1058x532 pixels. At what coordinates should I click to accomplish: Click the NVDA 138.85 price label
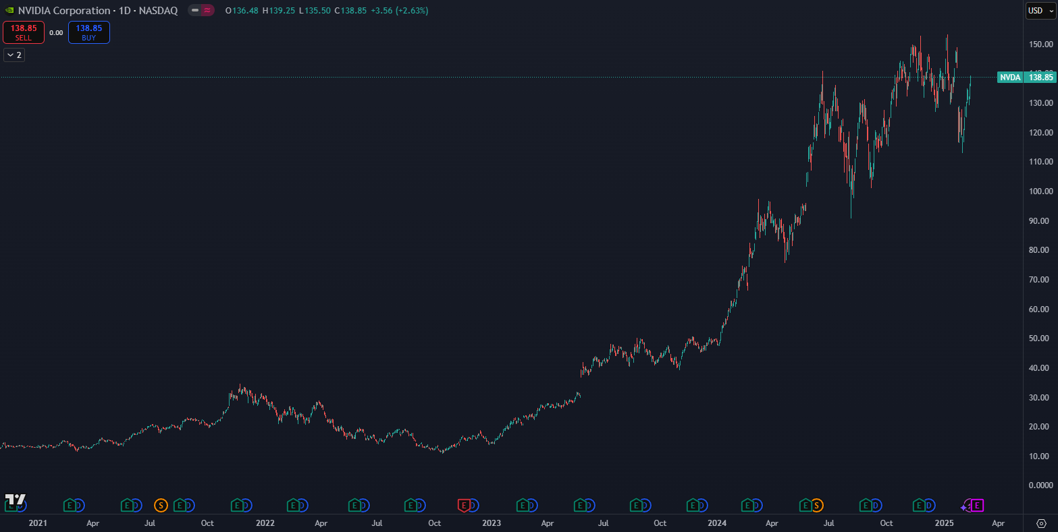(x=1026, y=78)
